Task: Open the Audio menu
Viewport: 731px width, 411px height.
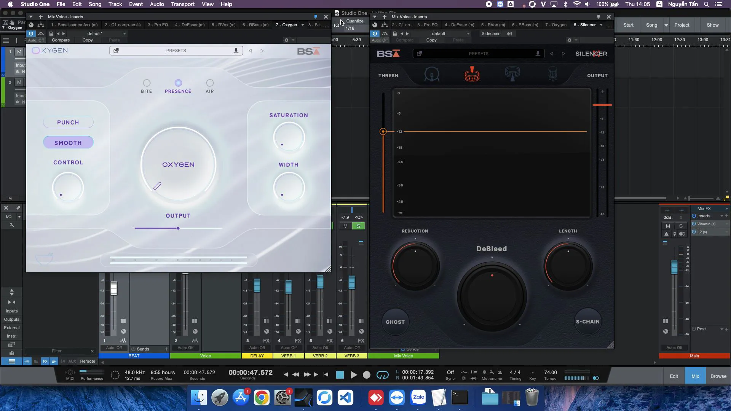Action: pos(157,4)
